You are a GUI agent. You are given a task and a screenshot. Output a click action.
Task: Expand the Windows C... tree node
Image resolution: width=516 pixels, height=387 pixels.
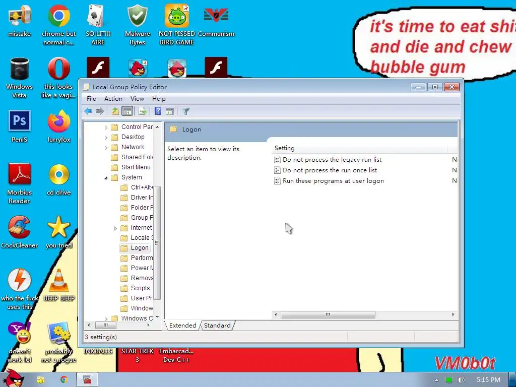pos(106,318)
